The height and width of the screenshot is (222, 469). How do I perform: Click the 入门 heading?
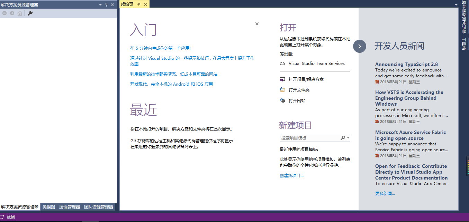coord(143,30)
